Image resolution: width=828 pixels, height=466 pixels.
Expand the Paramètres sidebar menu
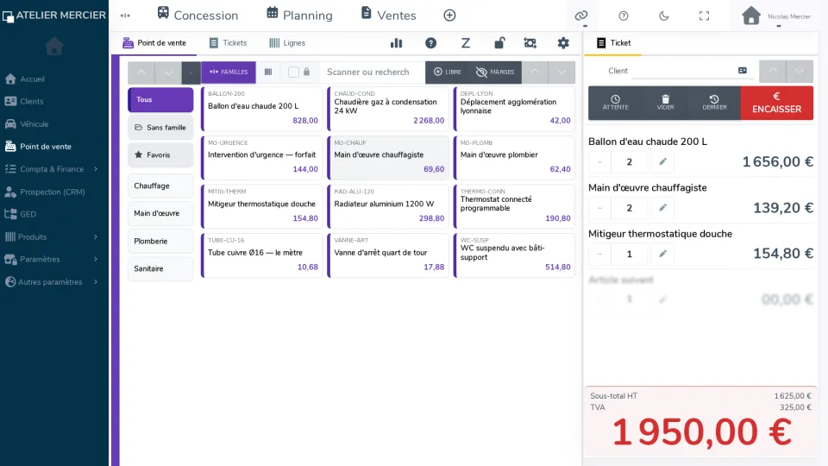[53, 260]
